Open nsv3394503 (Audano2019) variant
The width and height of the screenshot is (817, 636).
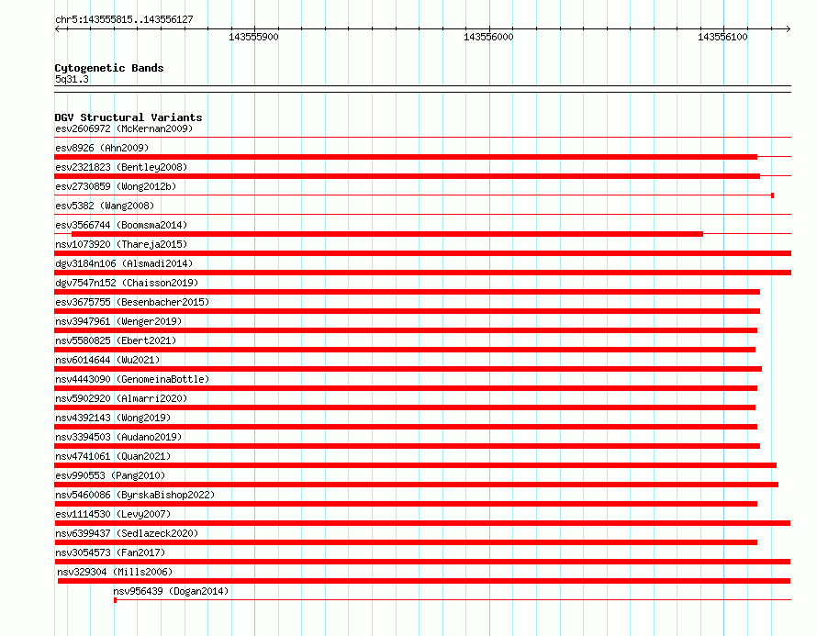(118, 437)
